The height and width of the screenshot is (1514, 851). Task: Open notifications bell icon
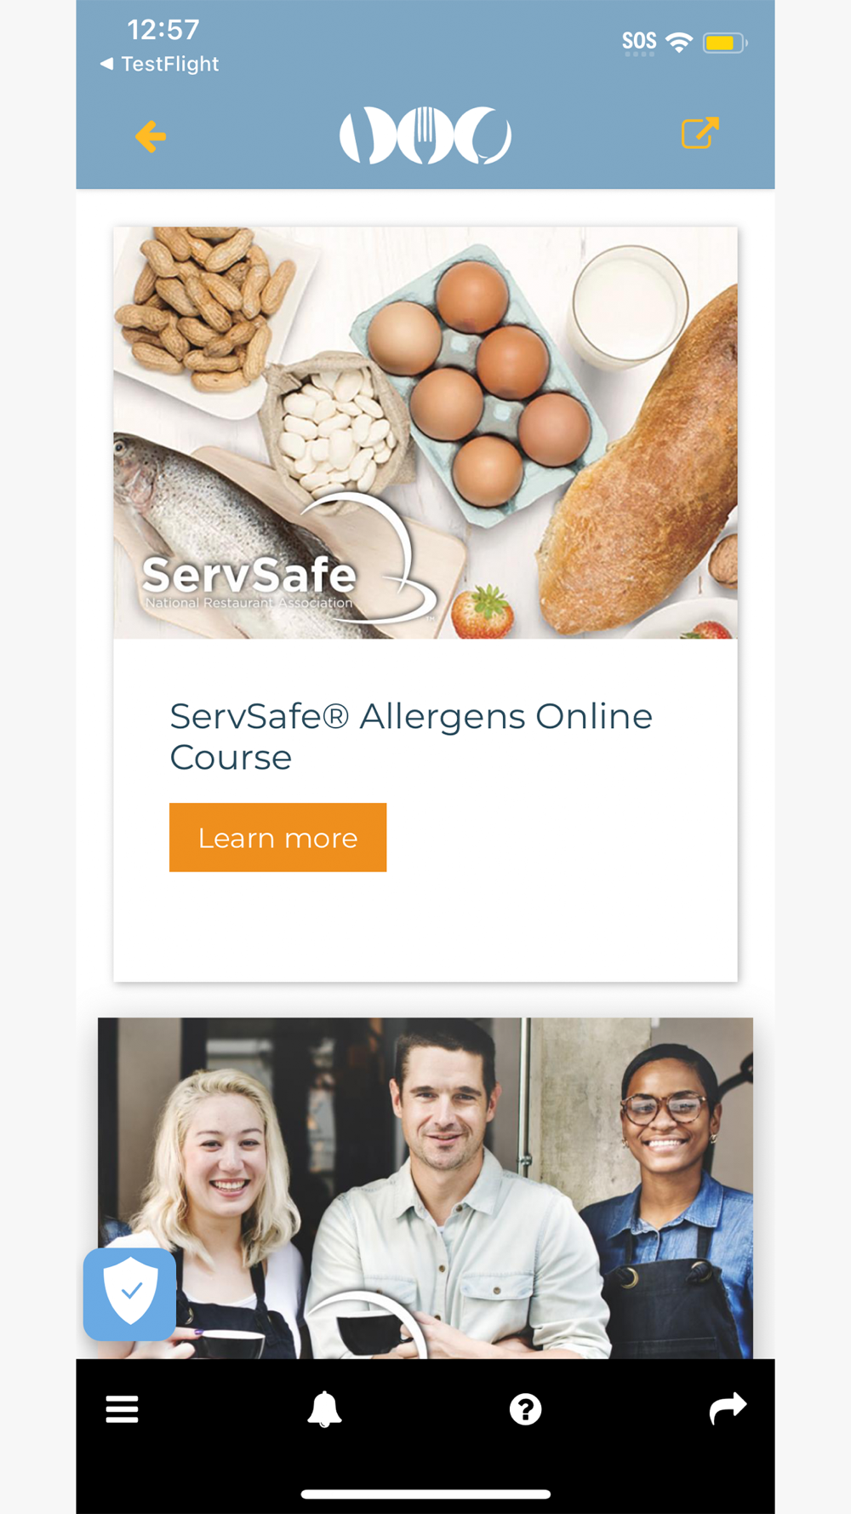tap(324, 1409)
